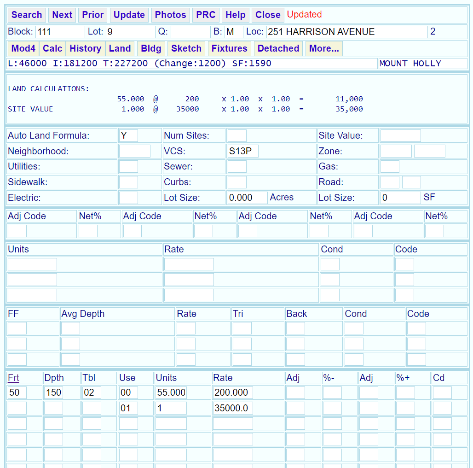473x468 pixels.
Task: Open the Detached tab
Action: [x=278, y=48]
